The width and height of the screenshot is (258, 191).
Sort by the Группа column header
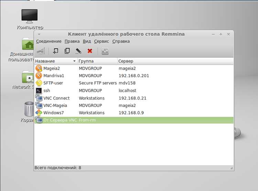click(97, 61)
